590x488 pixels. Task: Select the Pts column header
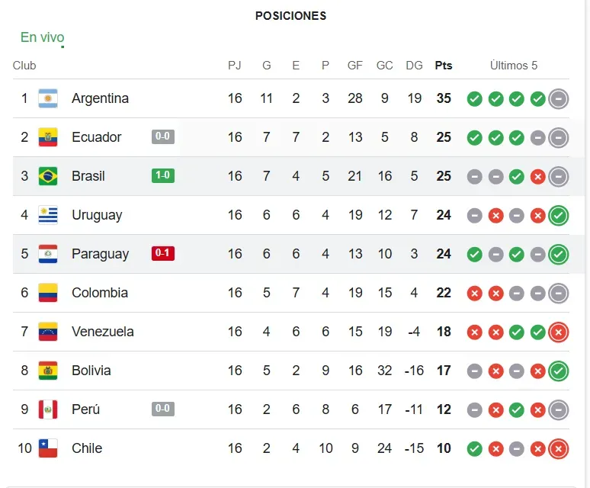coord(444,66)
